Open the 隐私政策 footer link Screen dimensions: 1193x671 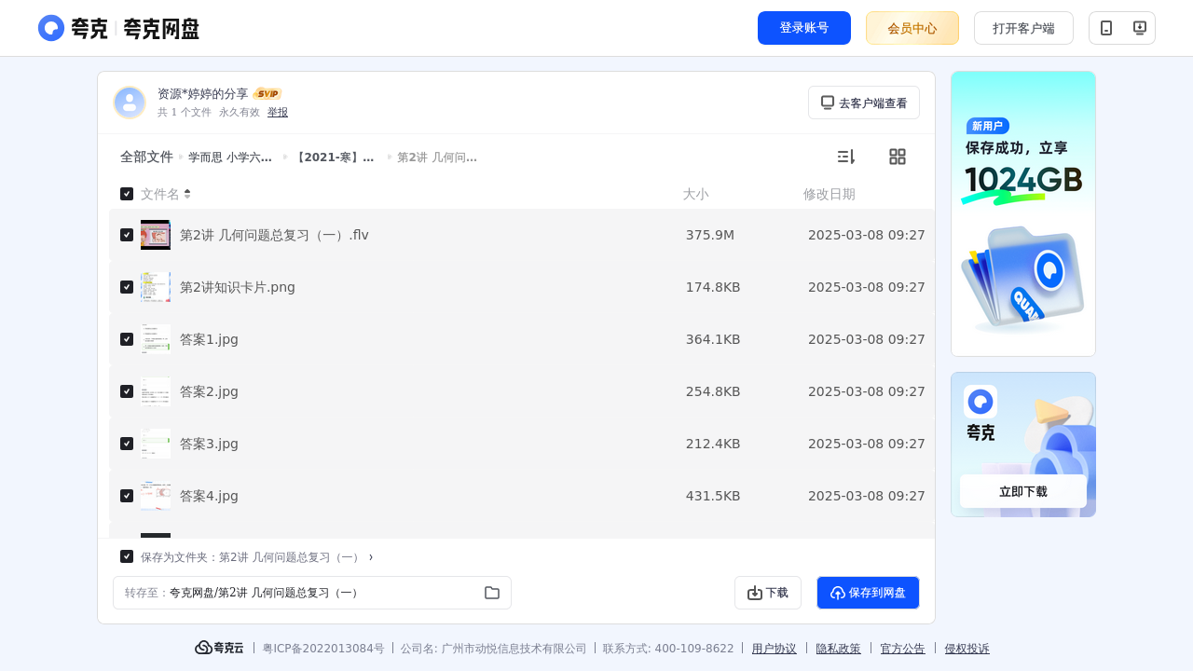point(839,648)
